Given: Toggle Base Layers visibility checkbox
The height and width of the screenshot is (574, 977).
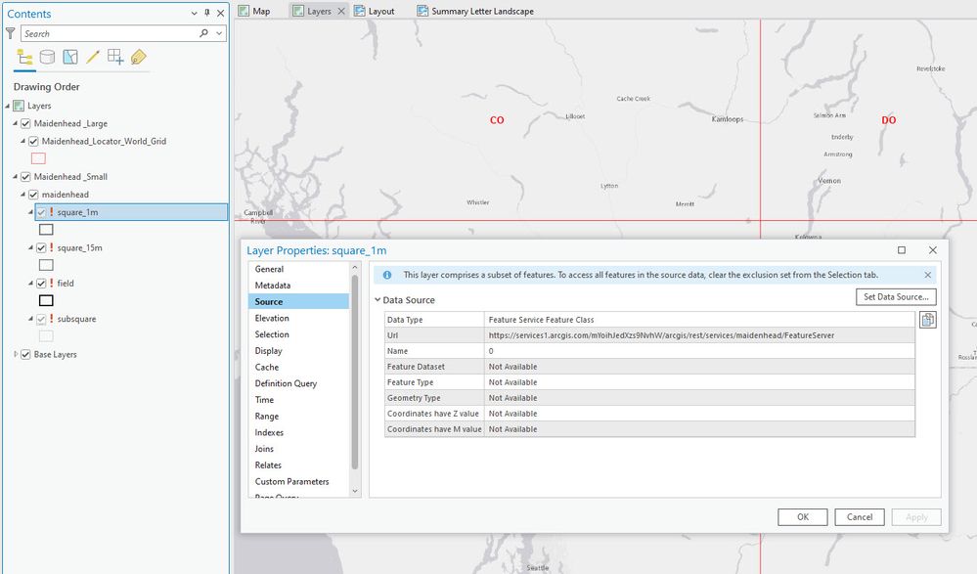Looking at the screenshot, I should click(25, 355).
